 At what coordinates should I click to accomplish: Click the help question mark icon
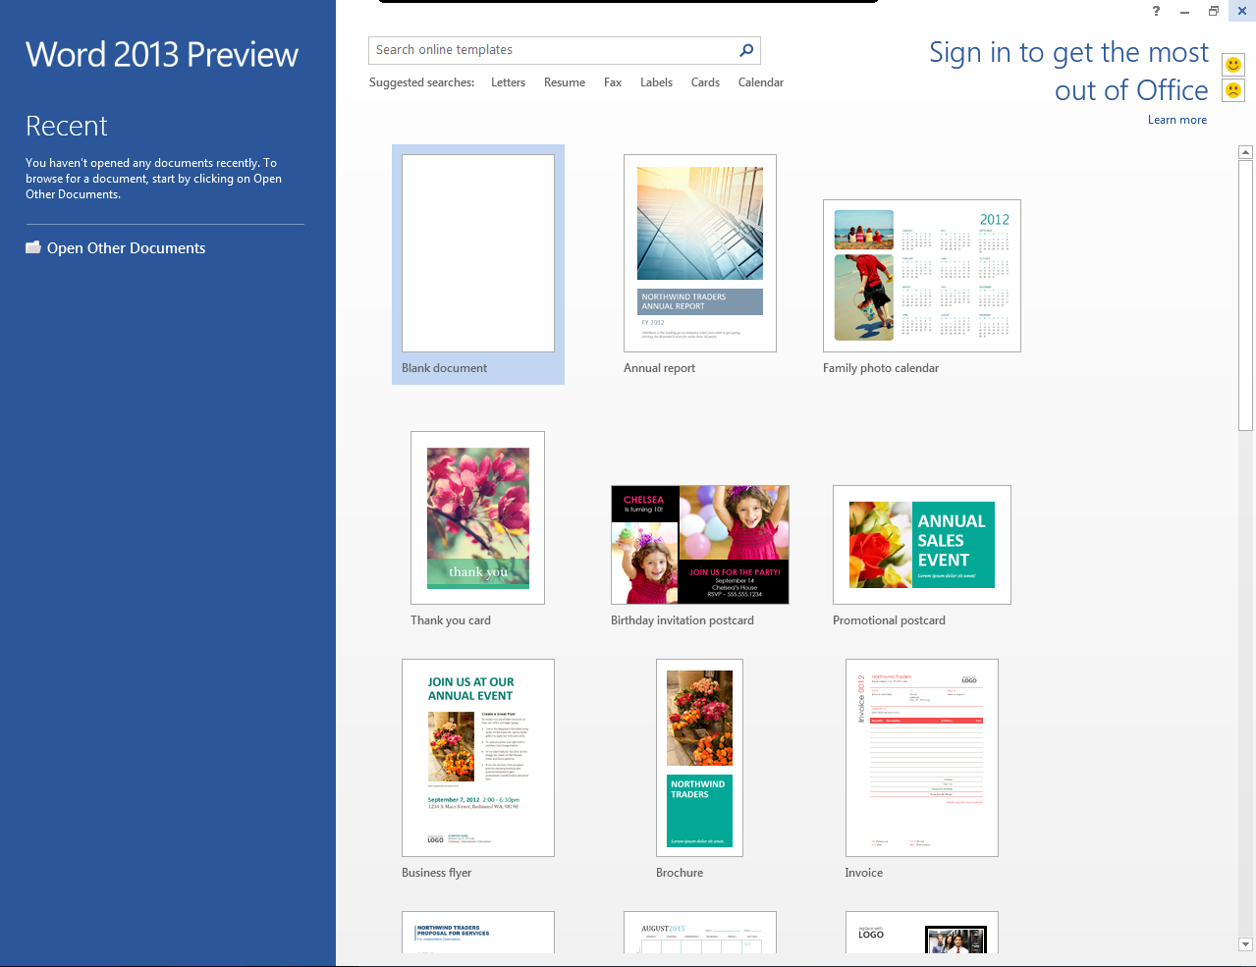point(1156,11)
